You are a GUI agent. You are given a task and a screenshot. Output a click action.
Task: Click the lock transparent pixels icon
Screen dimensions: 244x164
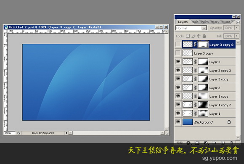click(188, 36)
